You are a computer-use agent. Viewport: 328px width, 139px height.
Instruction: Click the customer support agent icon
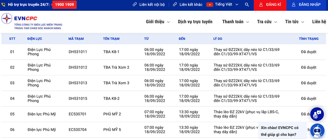tap(317, 114)
